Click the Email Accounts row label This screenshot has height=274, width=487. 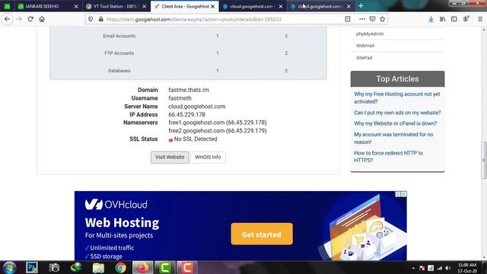pyautogui.click(x=119, y=36)
